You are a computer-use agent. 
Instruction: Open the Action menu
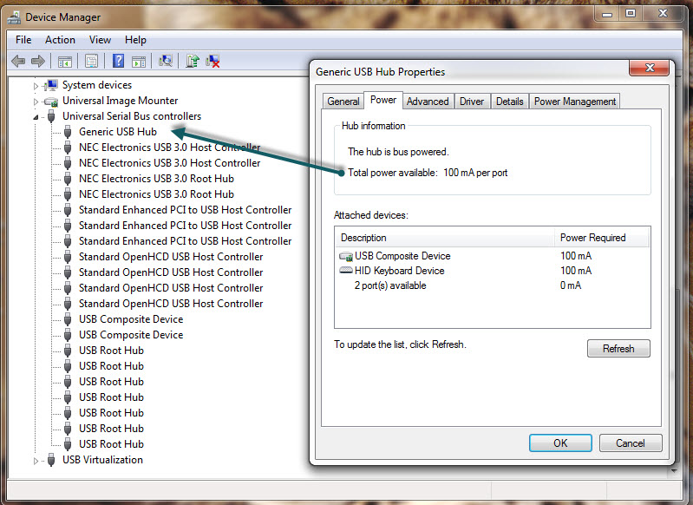(x=60, y=40)
